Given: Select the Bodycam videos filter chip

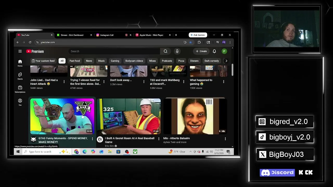Looking at the screenshot, I should coord(134,61).
